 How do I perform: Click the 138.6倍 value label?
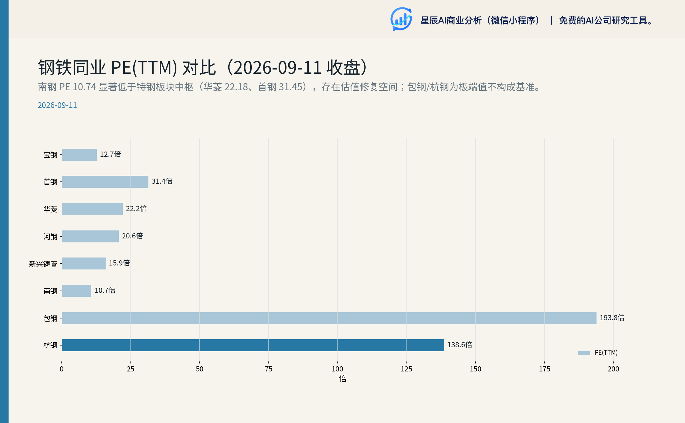click(460, 345)
